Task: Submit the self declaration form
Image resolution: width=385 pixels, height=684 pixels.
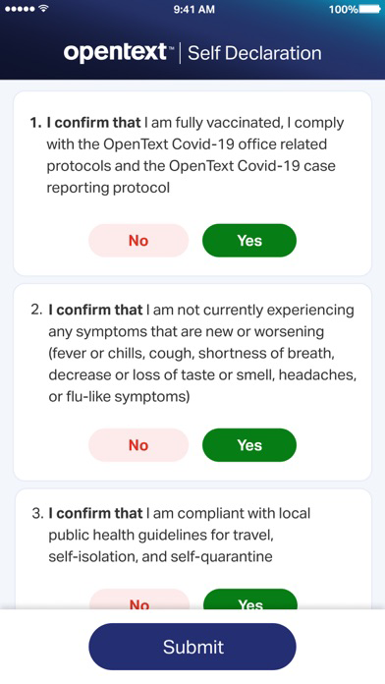Action: (x=192, y=647)
